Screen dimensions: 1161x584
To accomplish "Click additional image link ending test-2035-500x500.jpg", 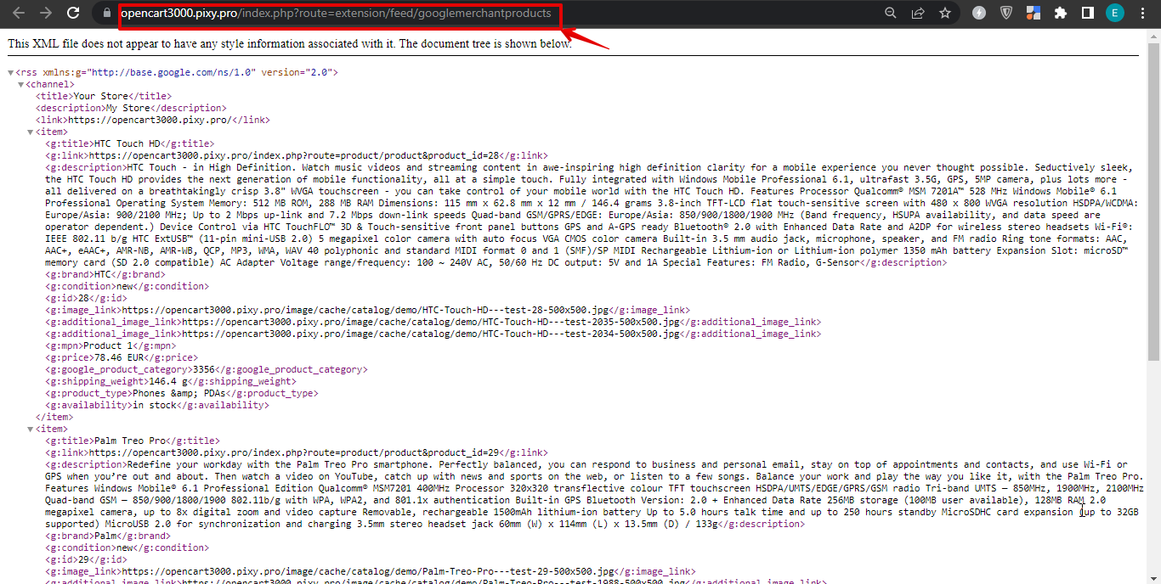I will click(x=432, y=323).
